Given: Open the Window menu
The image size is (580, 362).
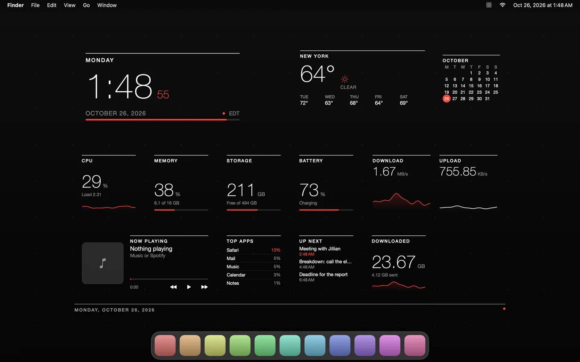Looking at the screenshot, I should (x=107, y=5).
